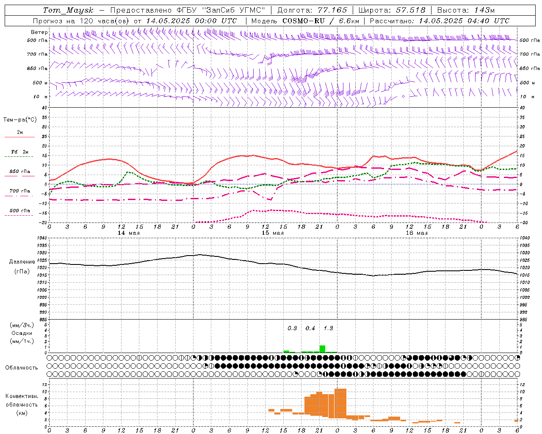Click the Тем-ра(°C) temperature axis title
Image resolution: width=542 pixels, height=434 pixels.
click(x=20, y=120)
